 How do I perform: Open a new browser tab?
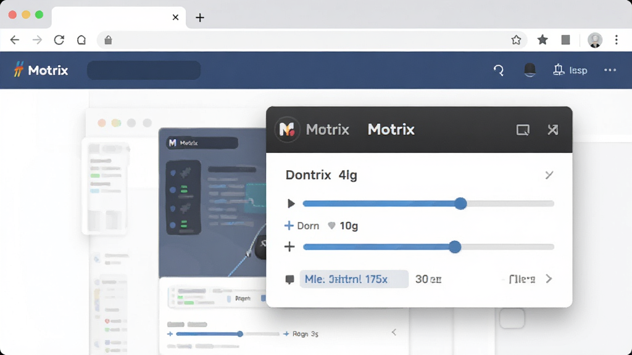coord(200,17)
